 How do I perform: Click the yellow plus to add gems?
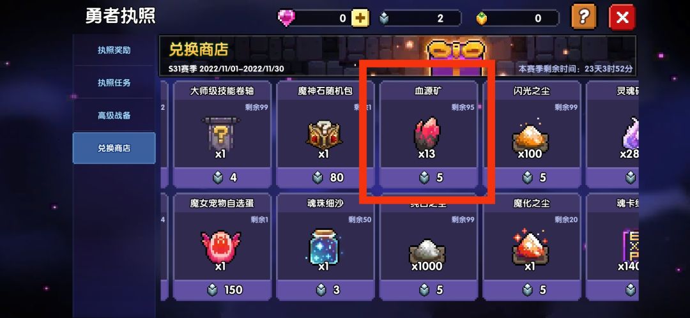pyautogui.click(x=360, y=18)
